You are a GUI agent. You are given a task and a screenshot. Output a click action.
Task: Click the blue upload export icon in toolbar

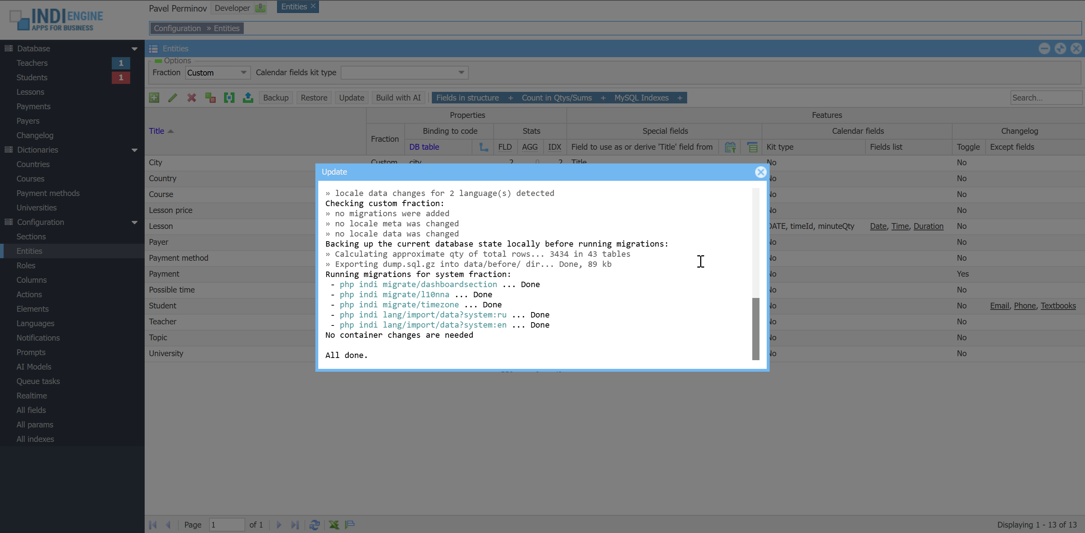click(248, 98)
